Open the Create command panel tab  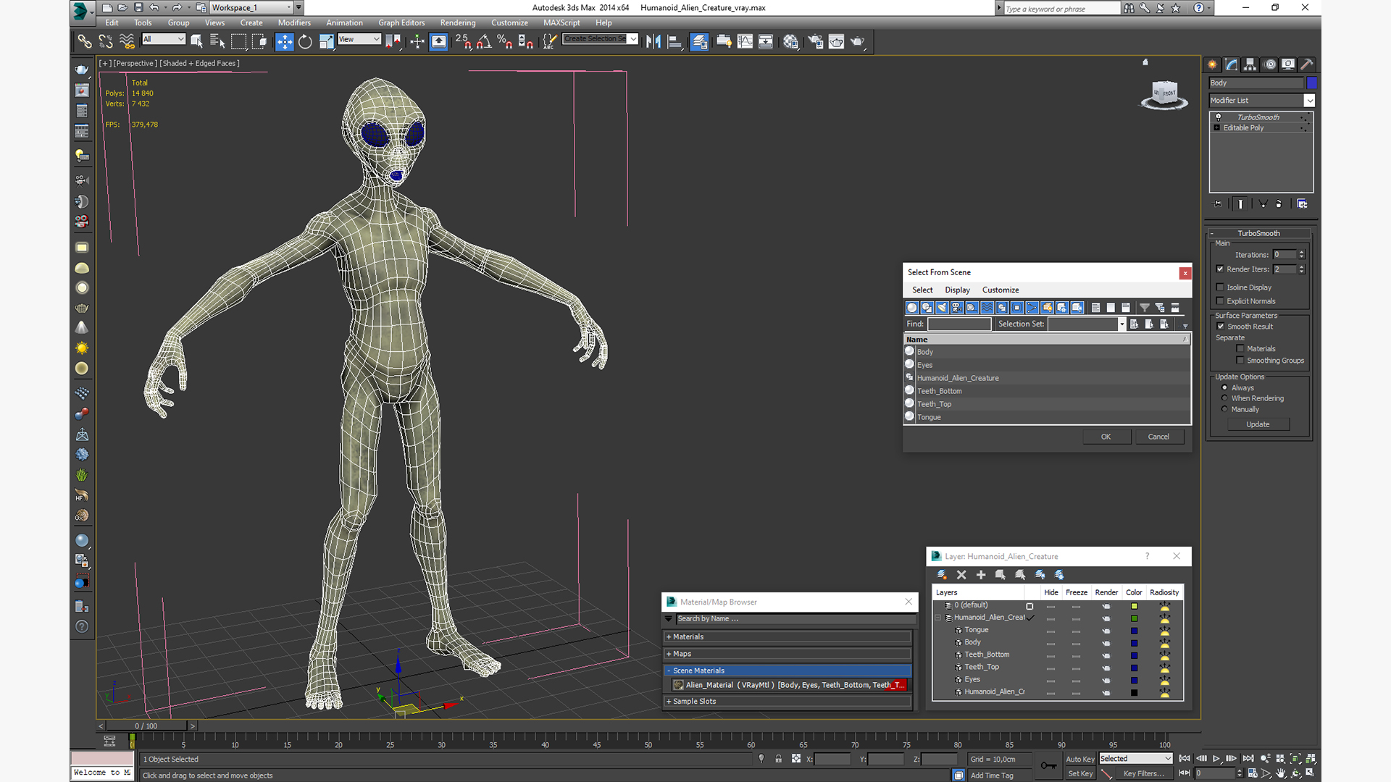(x=1212, y=64)
